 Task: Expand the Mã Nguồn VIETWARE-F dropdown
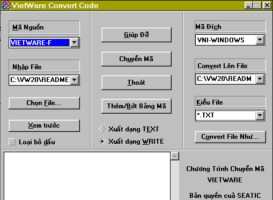[x=75, y=42]
